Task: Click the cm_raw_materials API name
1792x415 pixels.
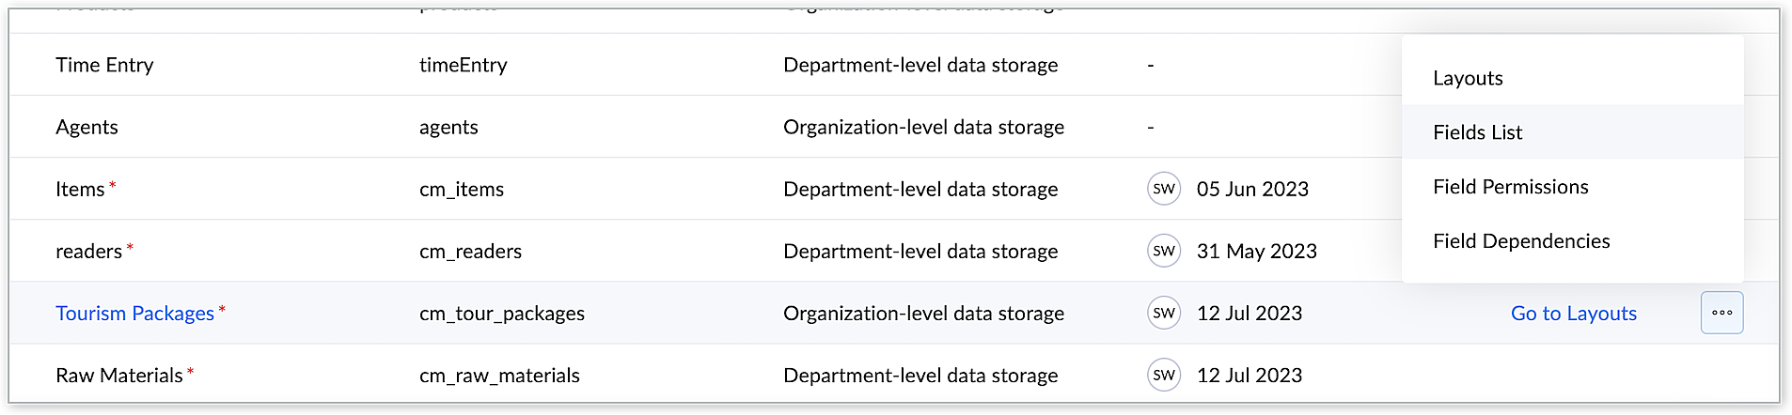Action: click(499, 376)
